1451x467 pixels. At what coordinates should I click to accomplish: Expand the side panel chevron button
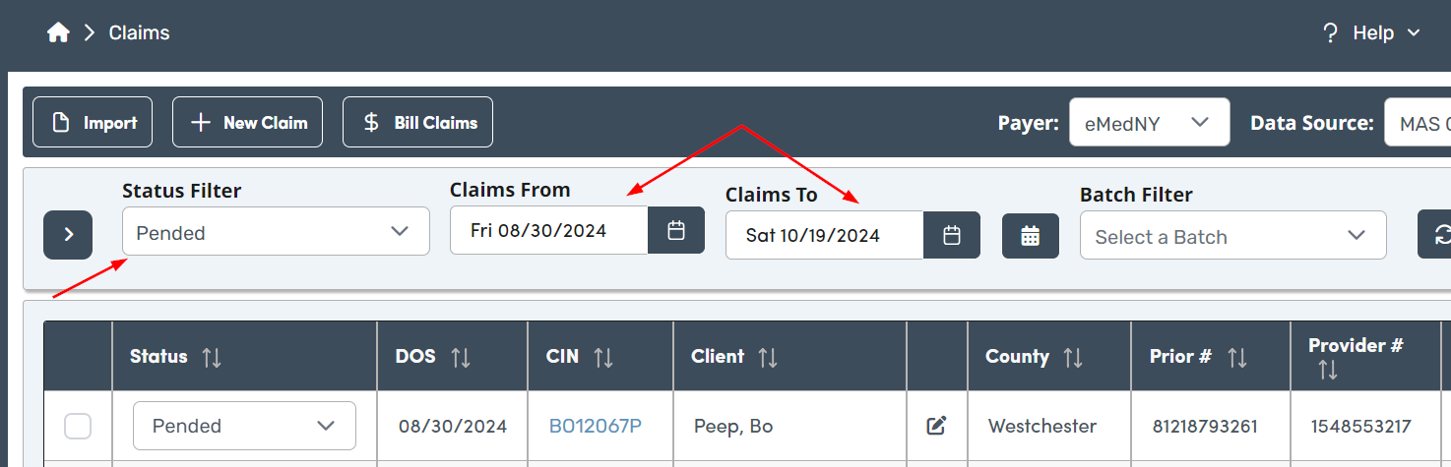68,234
